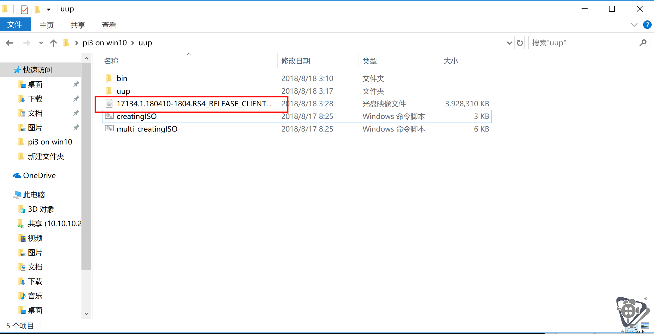Click the uup breadcrumb segment
The image size is (654, 334).
(x=145, y=43)
